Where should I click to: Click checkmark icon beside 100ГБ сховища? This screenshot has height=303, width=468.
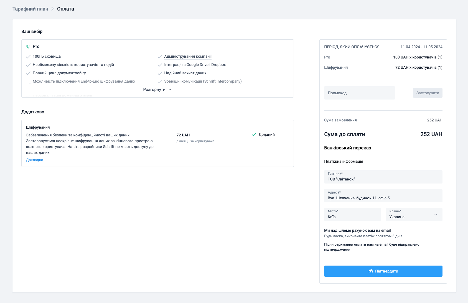(x=28, y=57)
